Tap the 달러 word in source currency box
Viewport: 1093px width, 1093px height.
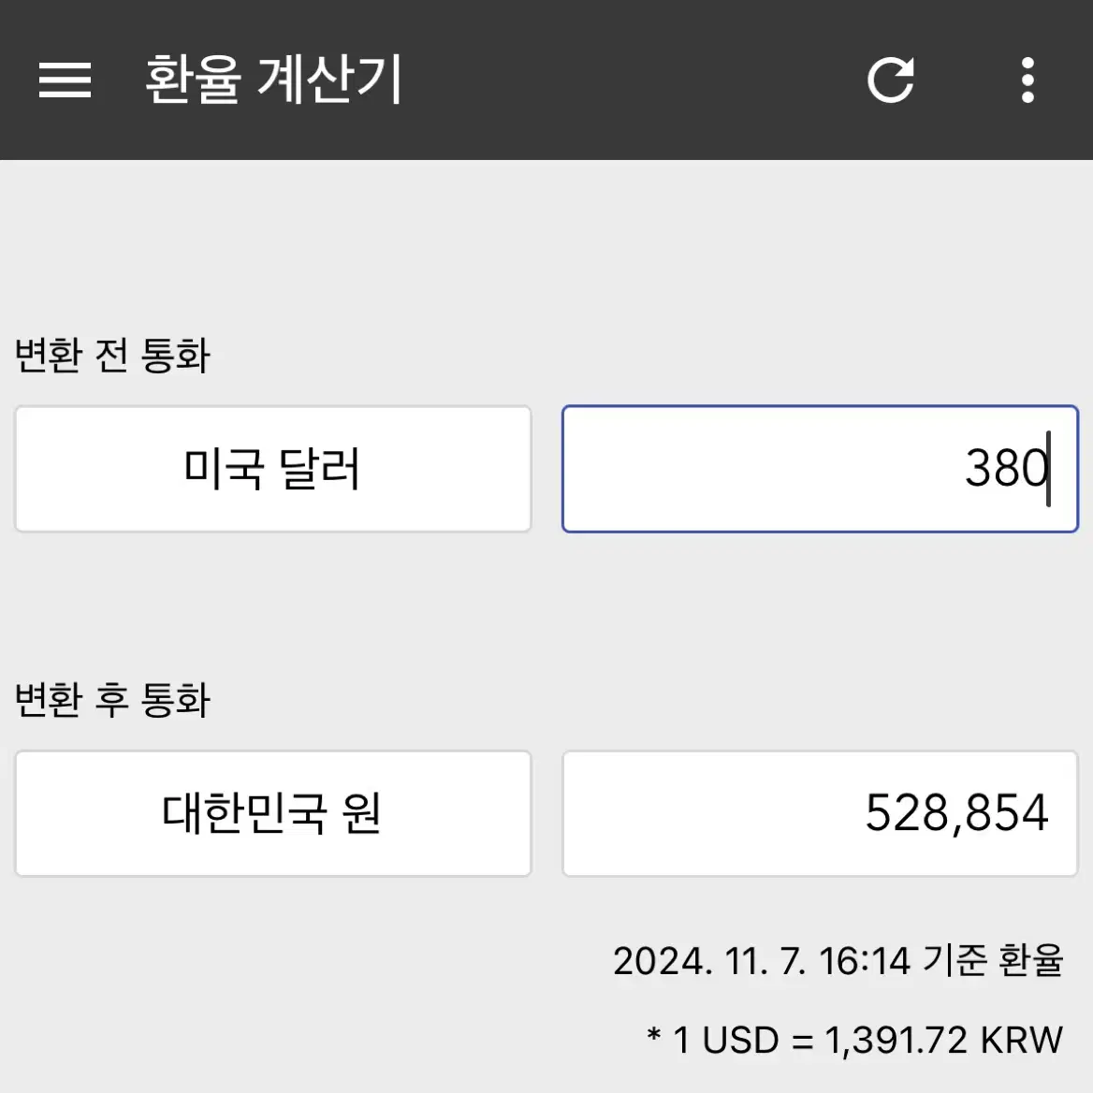click(x=319, y=469)
